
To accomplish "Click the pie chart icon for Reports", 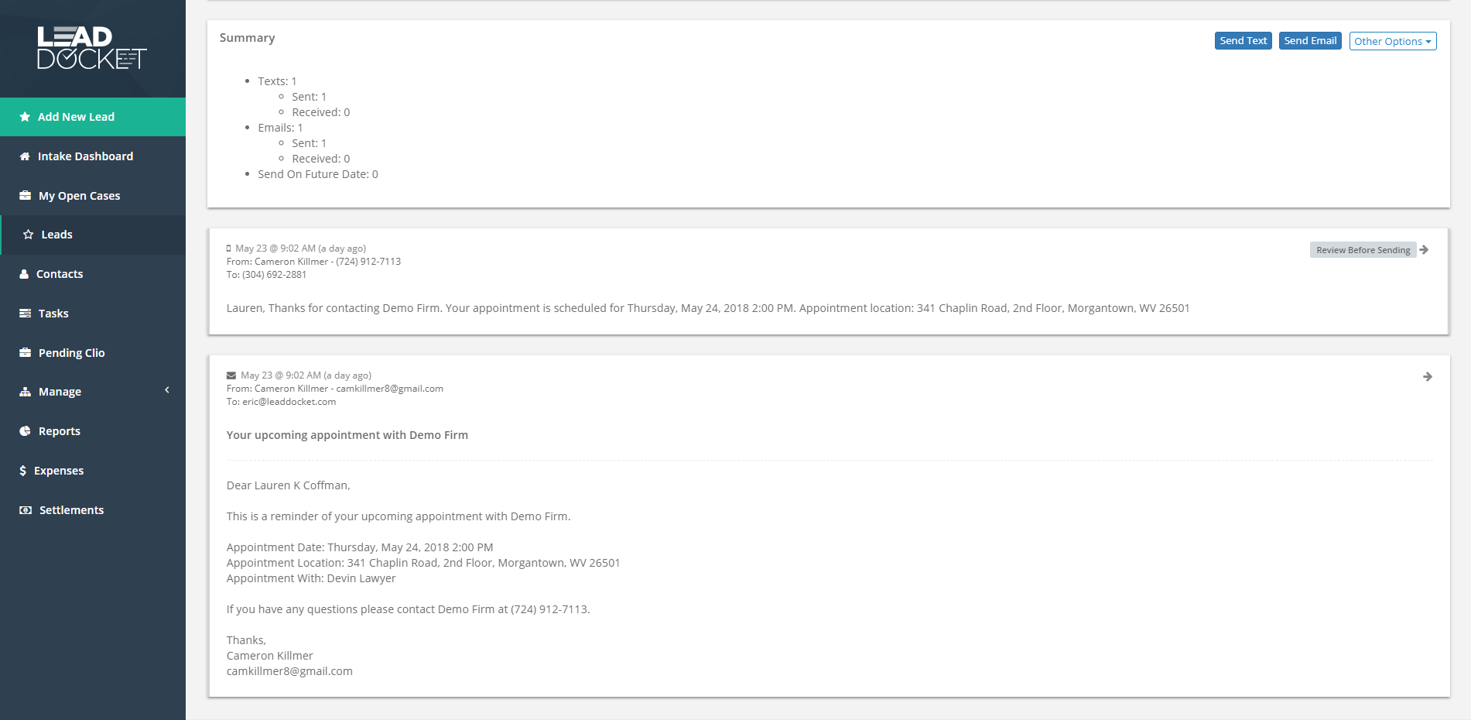I will point(25,431).
